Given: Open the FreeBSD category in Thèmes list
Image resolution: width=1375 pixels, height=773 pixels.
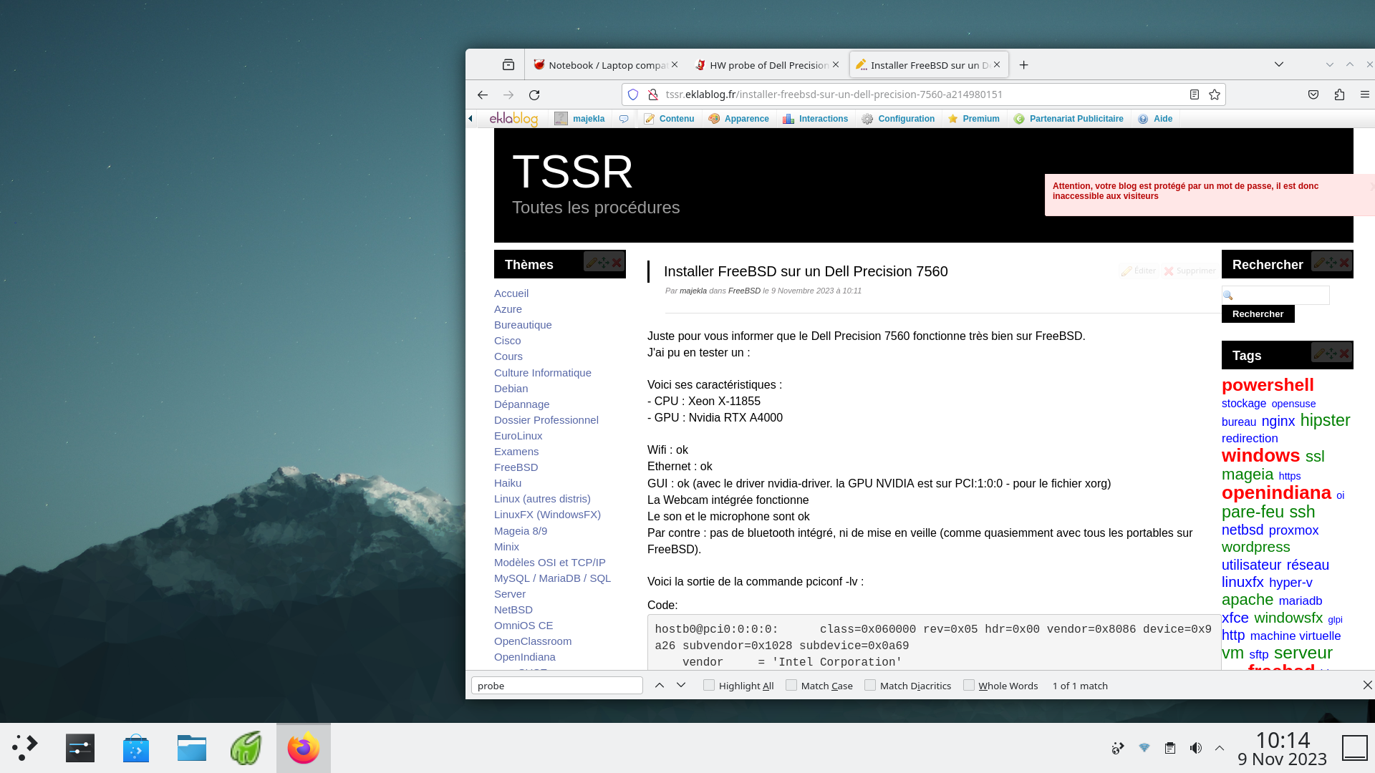Looking at the screenshot, I should coord(516,467).
